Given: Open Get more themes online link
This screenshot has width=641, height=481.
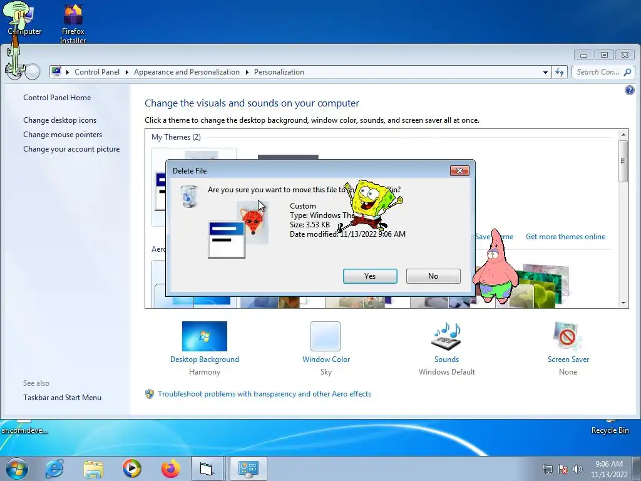Looking at the screenshot, I should pyautogui.click(x=565, y=236).
